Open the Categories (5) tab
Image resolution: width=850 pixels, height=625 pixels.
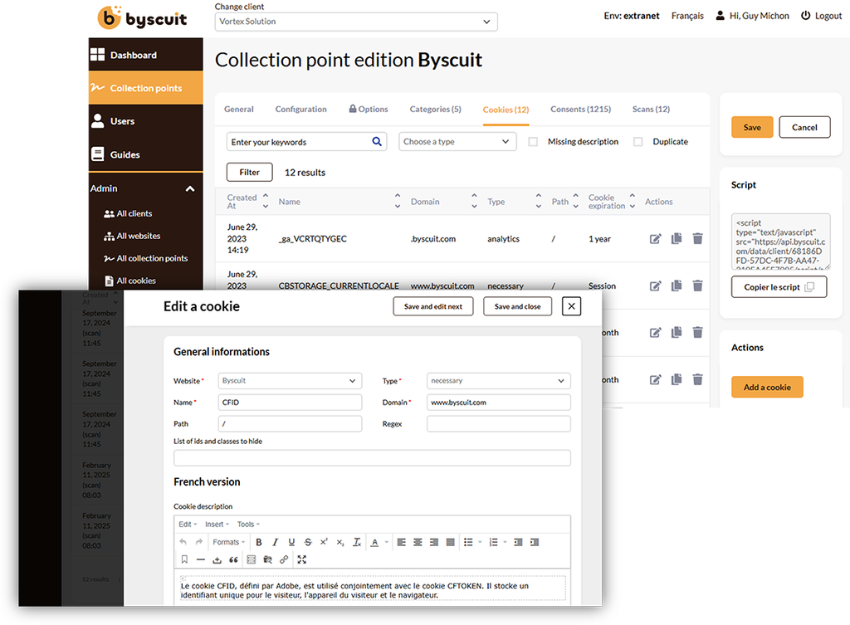[x=435, y=109]
